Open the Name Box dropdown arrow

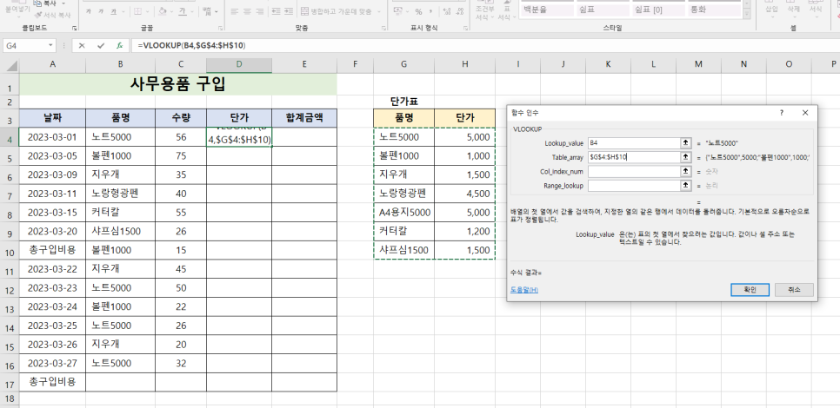(50, 46)
